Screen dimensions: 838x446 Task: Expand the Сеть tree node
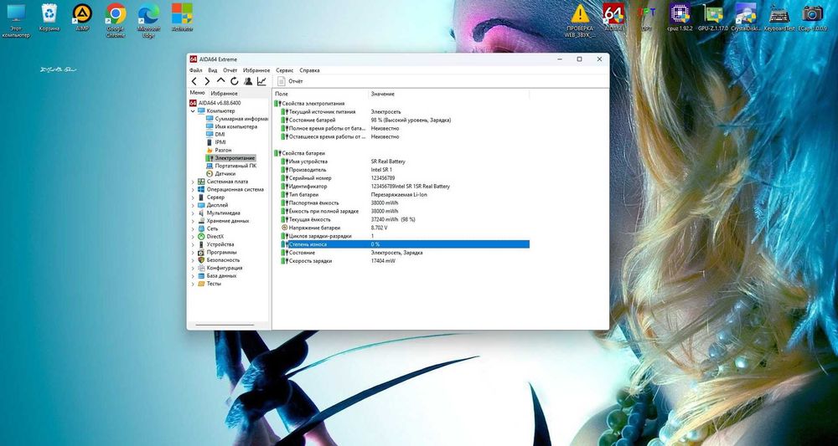click(193, 228)
